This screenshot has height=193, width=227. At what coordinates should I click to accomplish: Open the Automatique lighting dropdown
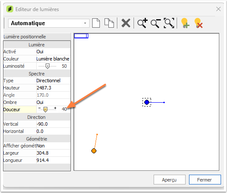49,23
